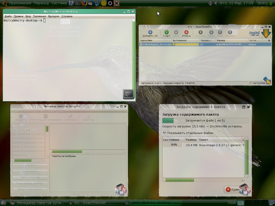Launch Firefox from the top panel
Image resolution: width=275 pixels, height=206 pixels.
(x=84, y=3)
